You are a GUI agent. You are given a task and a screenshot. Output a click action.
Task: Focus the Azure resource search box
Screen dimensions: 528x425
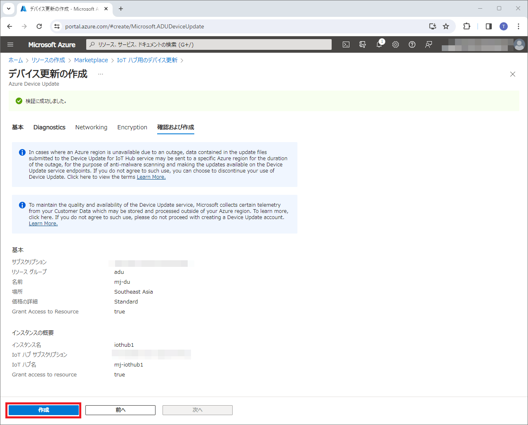209,44
